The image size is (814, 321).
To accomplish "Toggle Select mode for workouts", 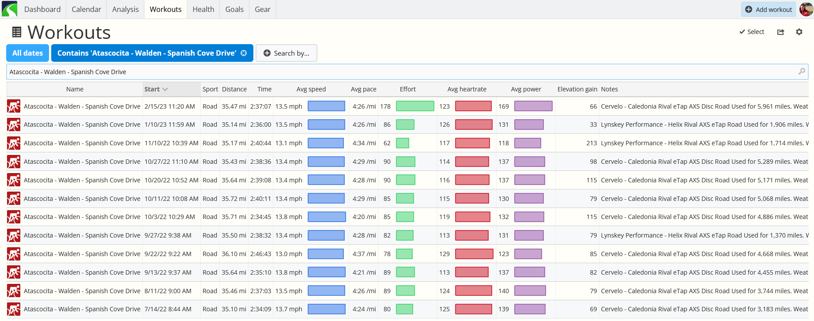I will point(752,32).
